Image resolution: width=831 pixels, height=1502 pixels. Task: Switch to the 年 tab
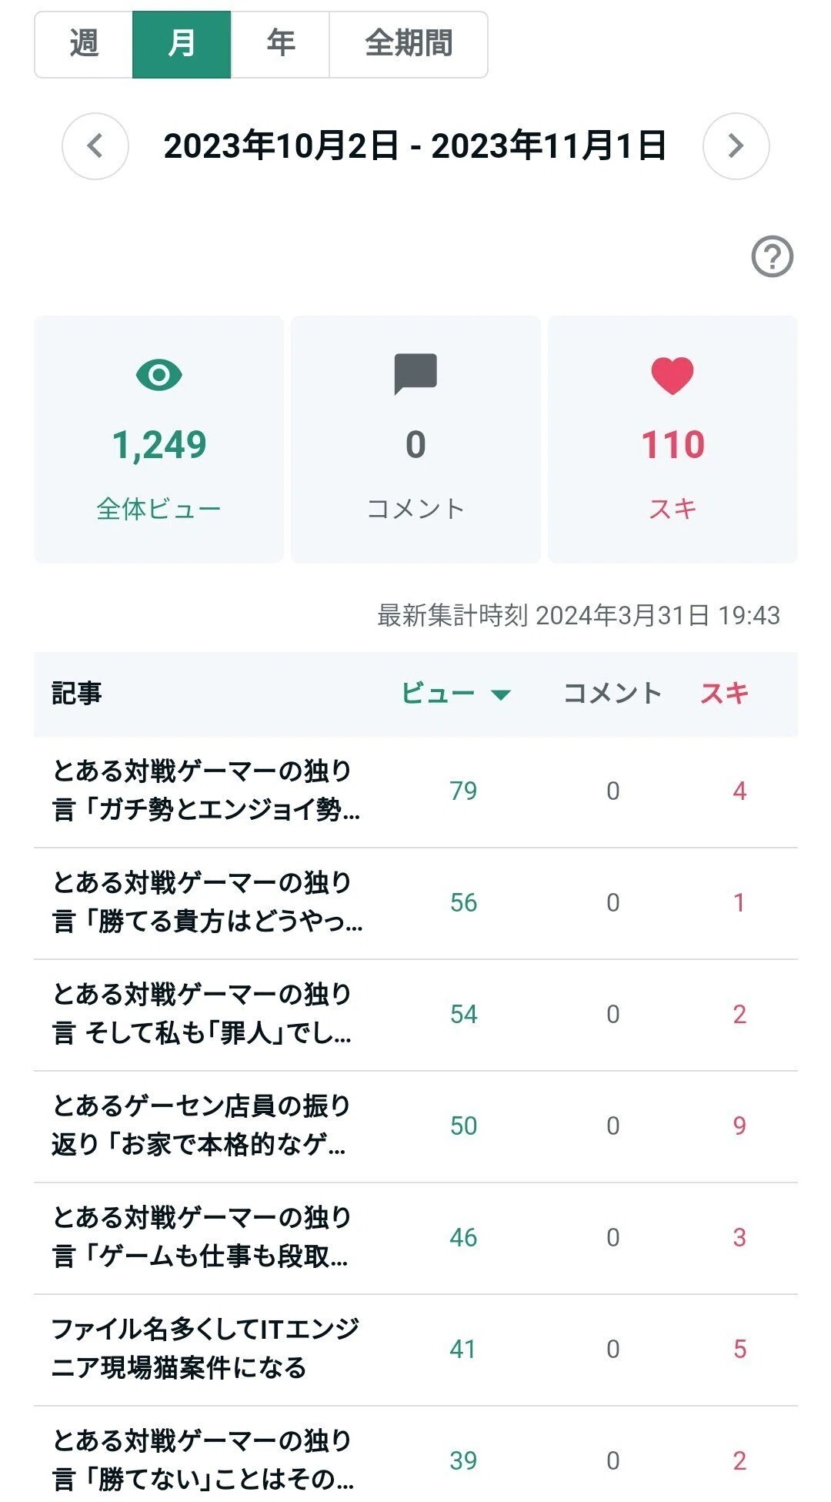point(280,45)
